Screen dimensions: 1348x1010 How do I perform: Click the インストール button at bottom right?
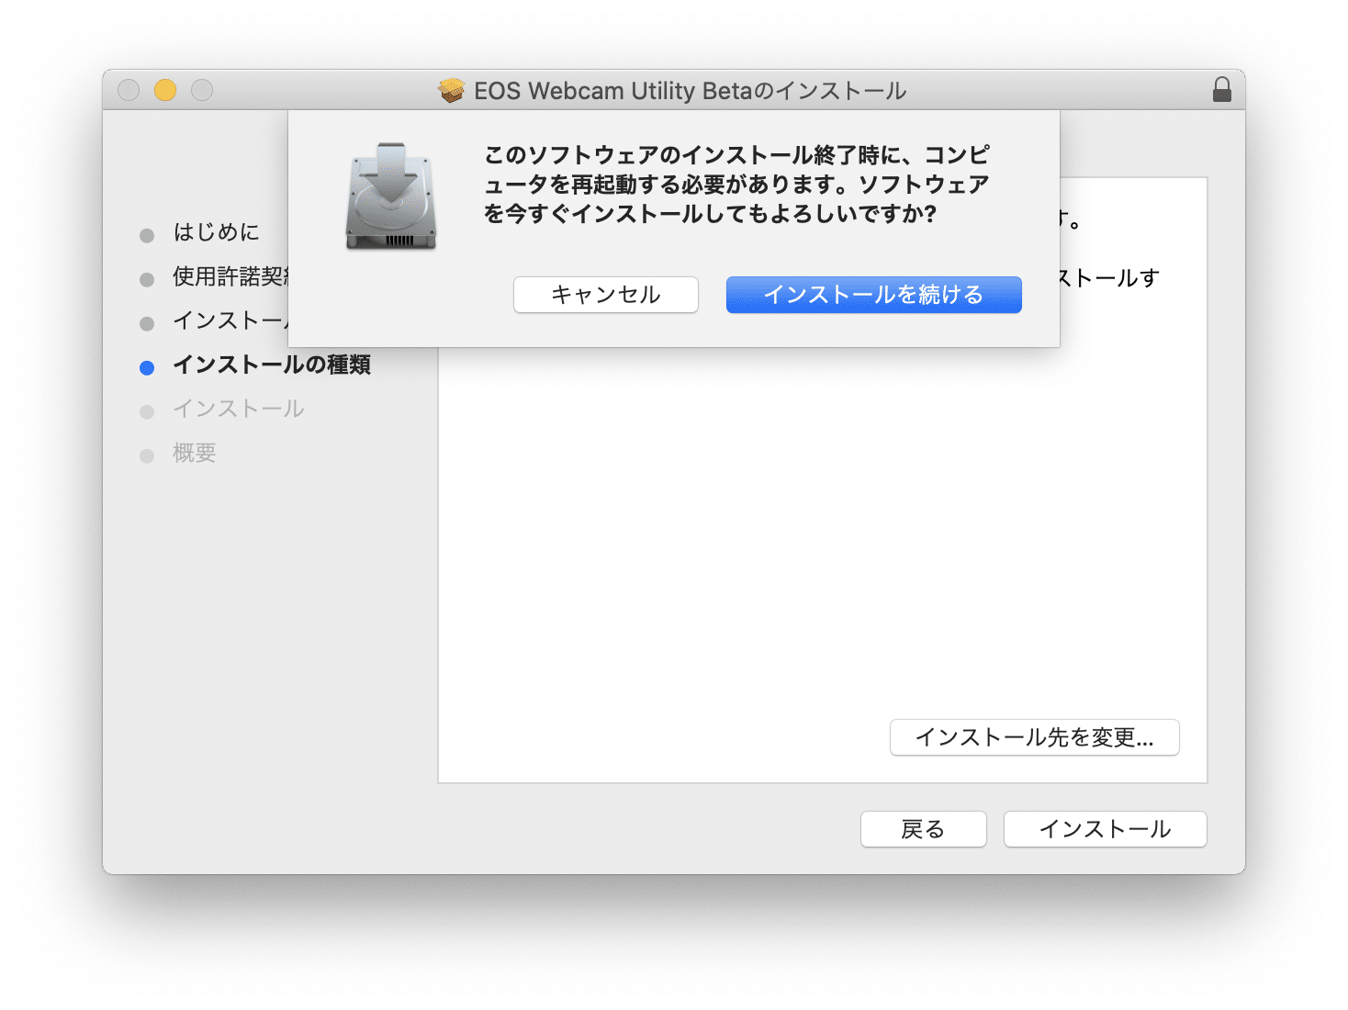point(1105,829)
